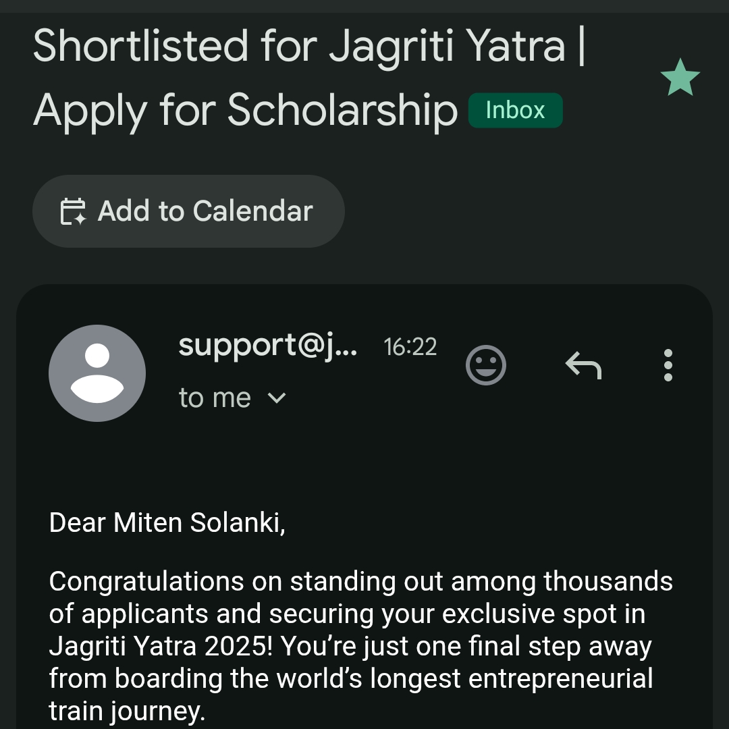Viewport: 729px width, 729px height.
Task: Open the Inbox label chip
Action: (x=515, y=110)
